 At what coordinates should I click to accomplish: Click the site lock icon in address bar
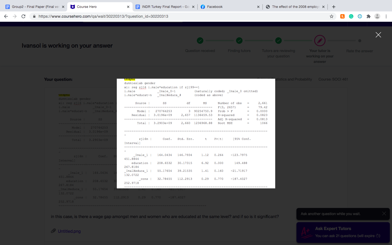pyautogui.click(x=34, y=16)
